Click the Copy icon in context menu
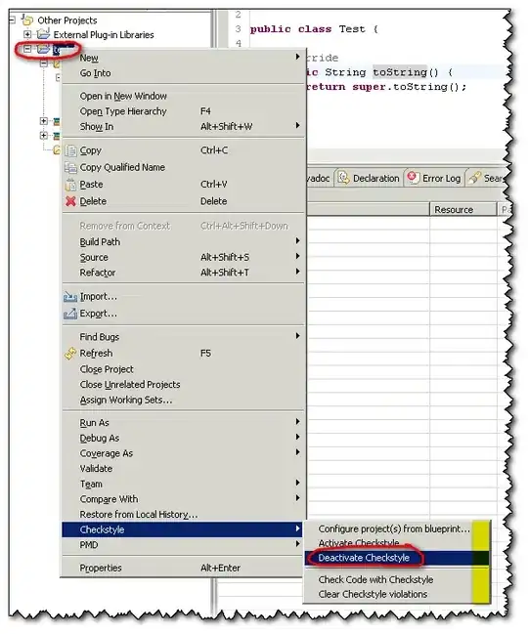This screenshot has height=634, width=528. (x=70, y=150)
